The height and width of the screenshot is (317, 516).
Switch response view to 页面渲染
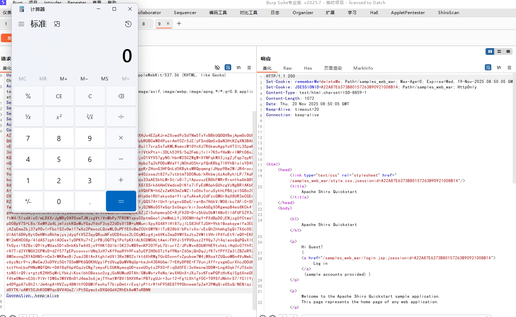[x=333, y=68]
